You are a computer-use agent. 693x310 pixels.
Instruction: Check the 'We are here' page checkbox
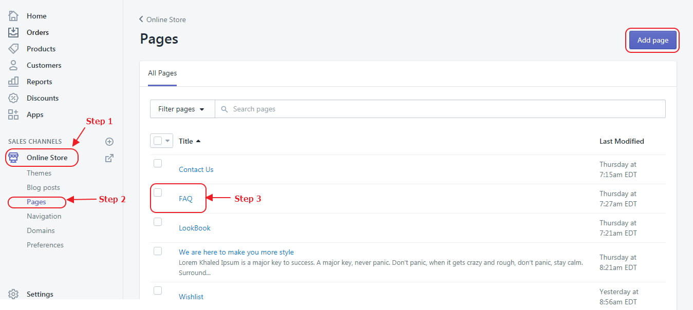point(158,251)
